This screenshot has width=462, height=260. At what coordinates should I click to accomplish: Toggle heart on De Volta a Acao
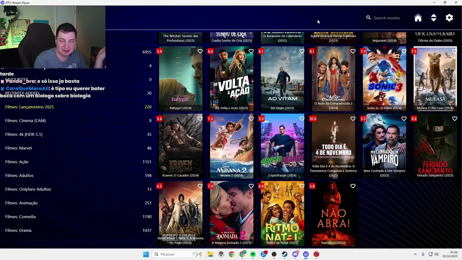(251, 51)
